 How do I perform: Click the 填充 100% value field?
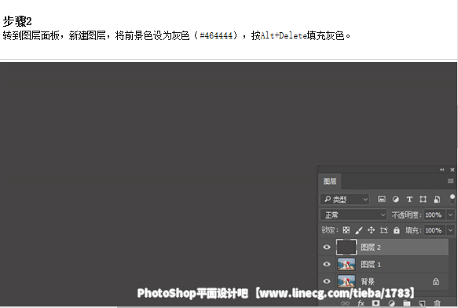pyautogui.click(x=434, y=230)
